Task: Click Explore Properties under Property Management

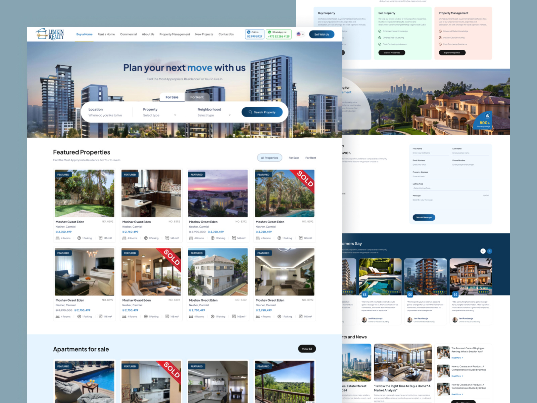Action: (x=452, y=53)
